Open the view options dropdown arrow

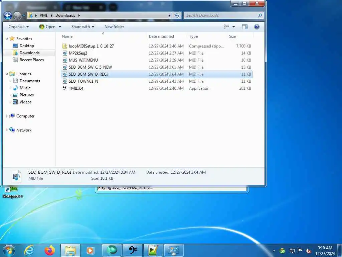click(x=233, y=27)
